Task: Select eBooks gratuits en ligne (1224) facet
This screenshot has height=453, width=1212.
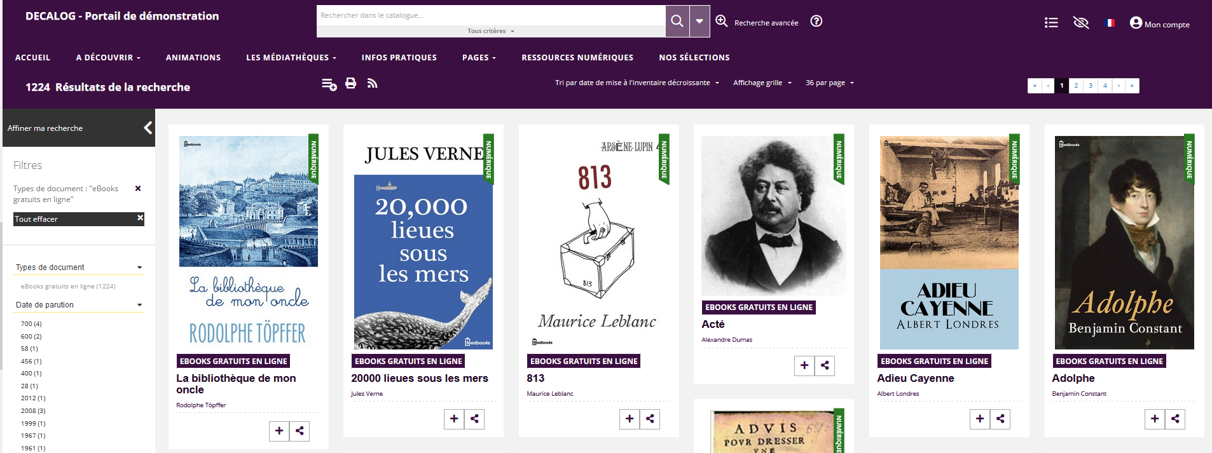Action: (x=68, y=287)
